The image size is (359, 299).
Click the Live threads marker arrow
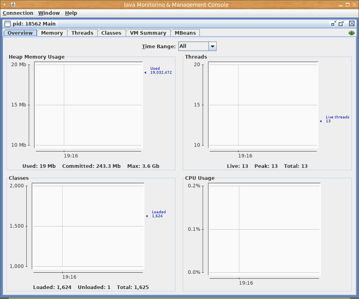[321, 121]
